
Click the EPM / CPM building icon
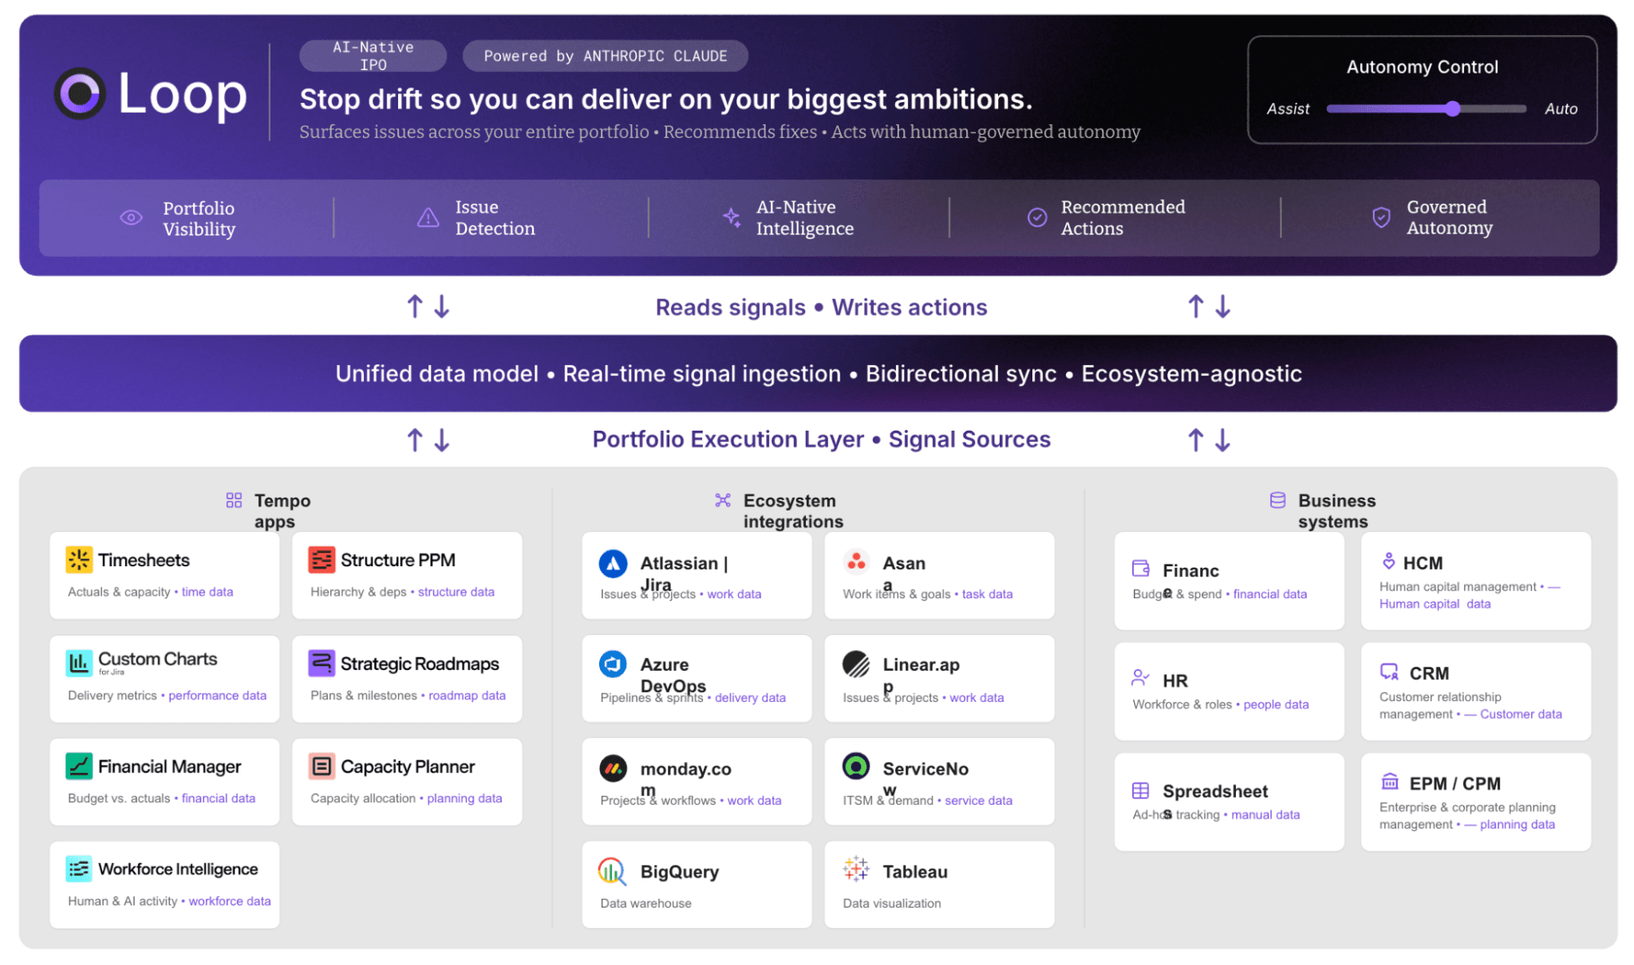tap(1390, 781)
